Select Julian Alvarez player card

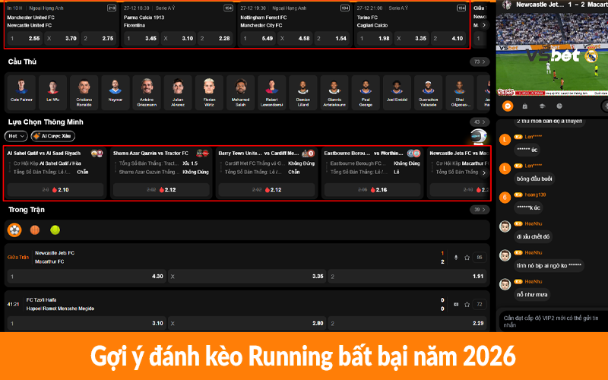point(178,92)
